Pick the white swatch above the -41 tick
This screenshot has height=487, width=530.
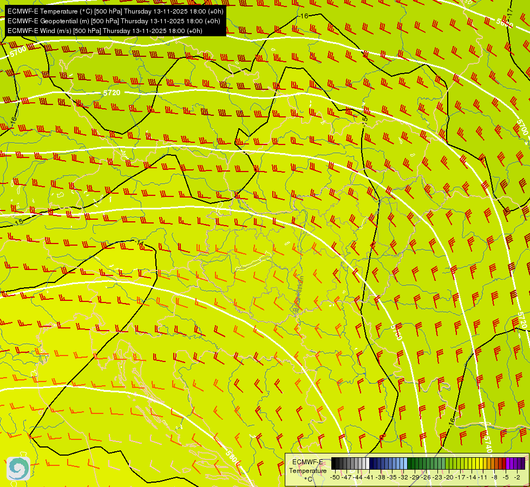[368, 463]
